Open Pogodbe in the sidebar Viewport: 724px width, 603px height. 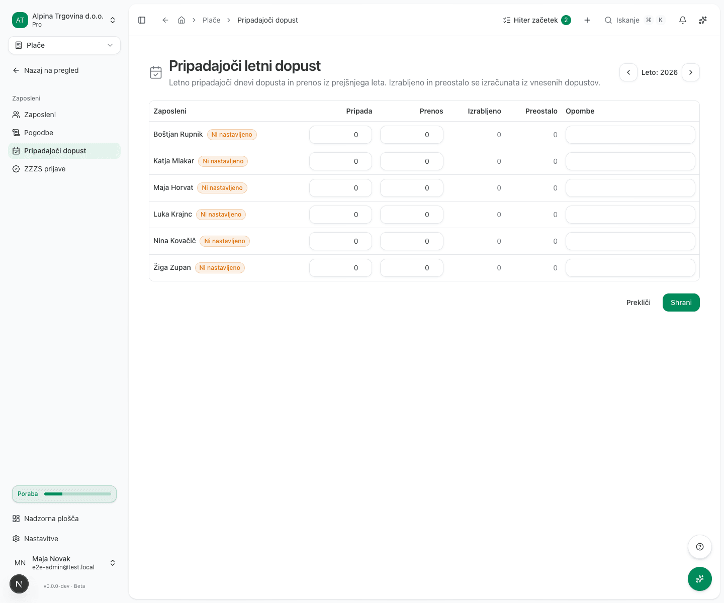pyautogui.click(x=64, y=133)
